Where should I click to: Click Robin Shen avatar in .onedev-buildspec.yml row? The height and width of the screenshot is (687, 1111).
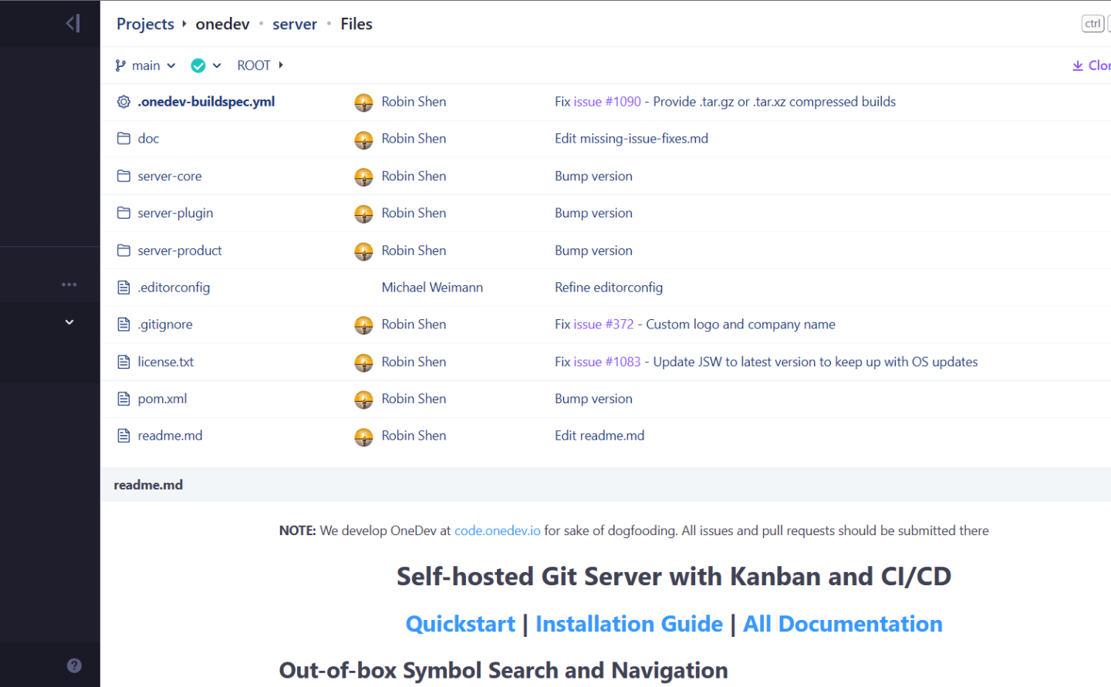point(363,103)
